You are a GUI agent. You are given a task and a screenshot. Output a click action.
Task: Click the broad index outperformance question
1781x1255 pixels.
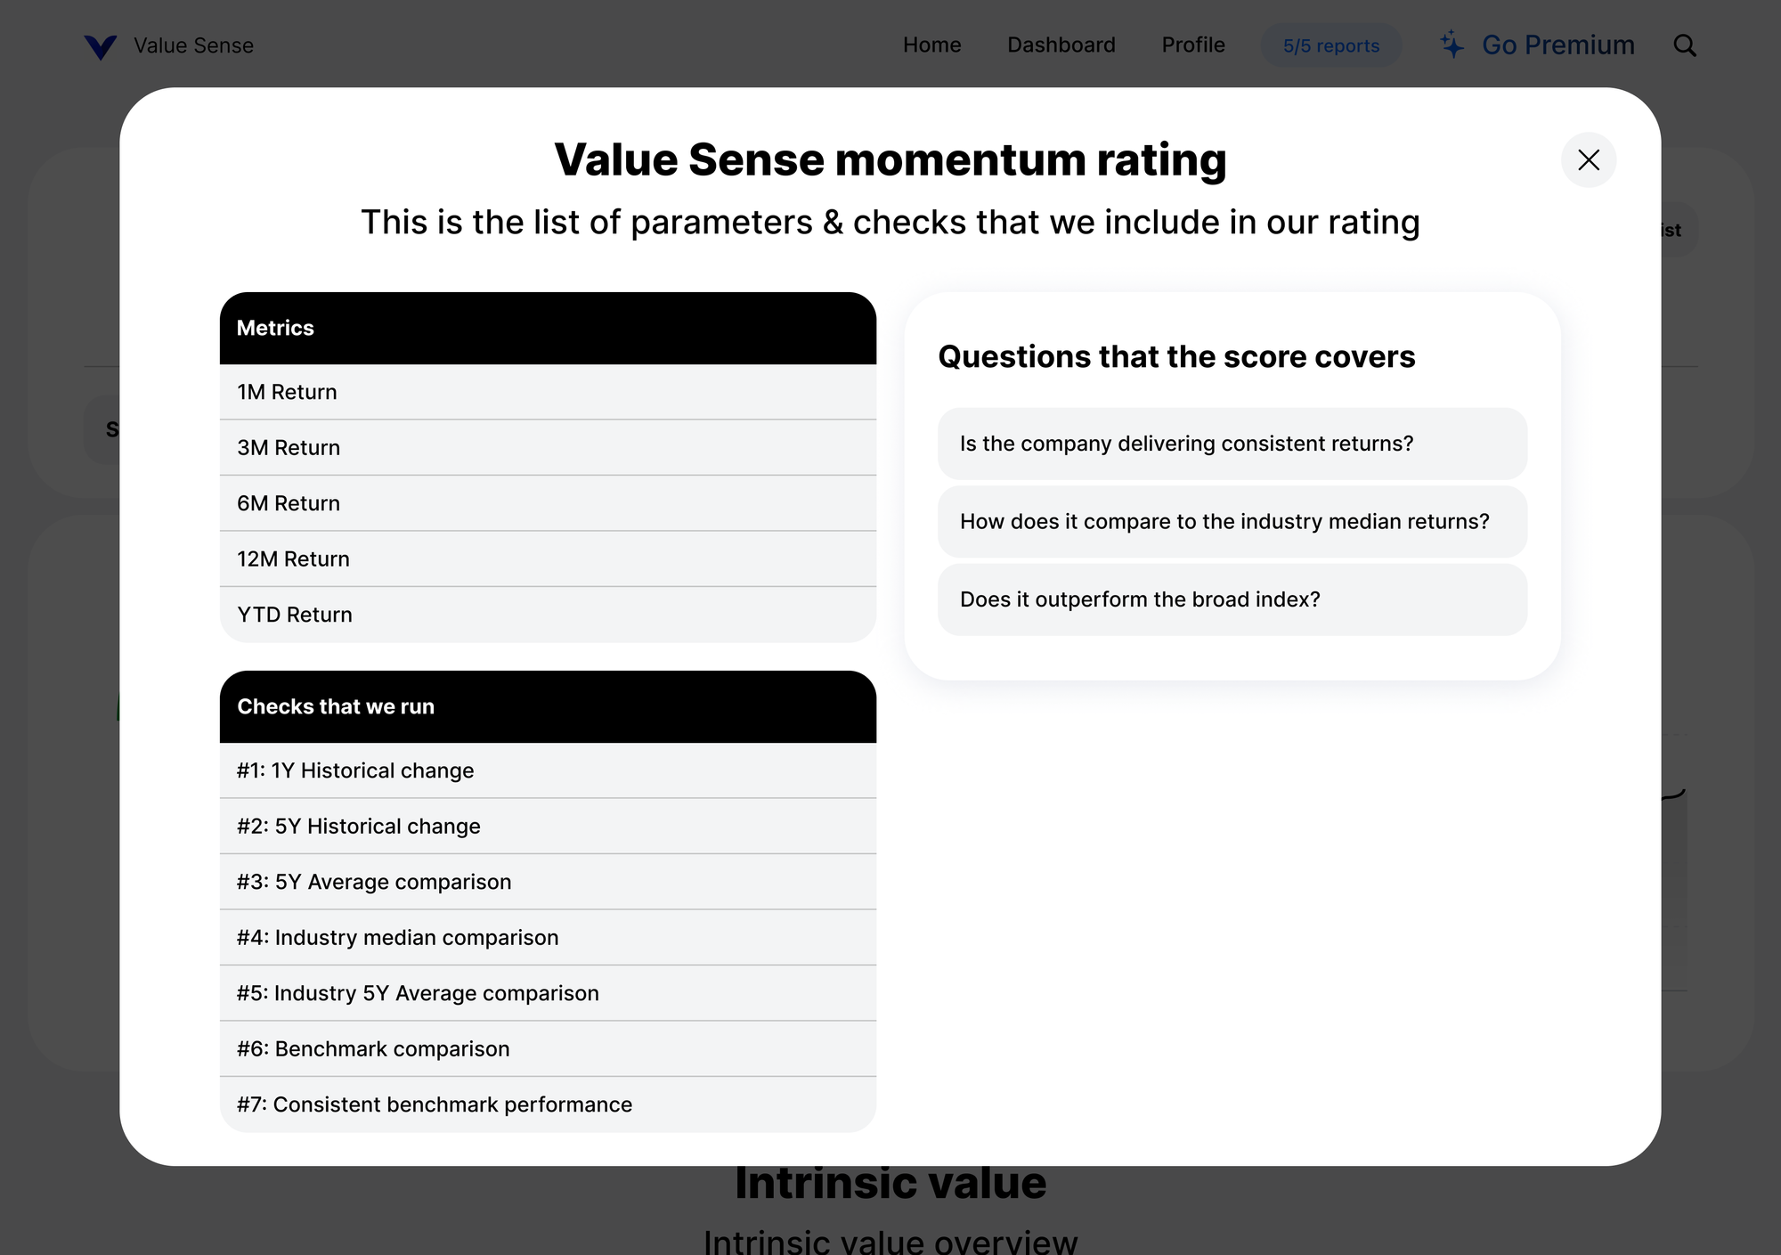pos(1232,599)
